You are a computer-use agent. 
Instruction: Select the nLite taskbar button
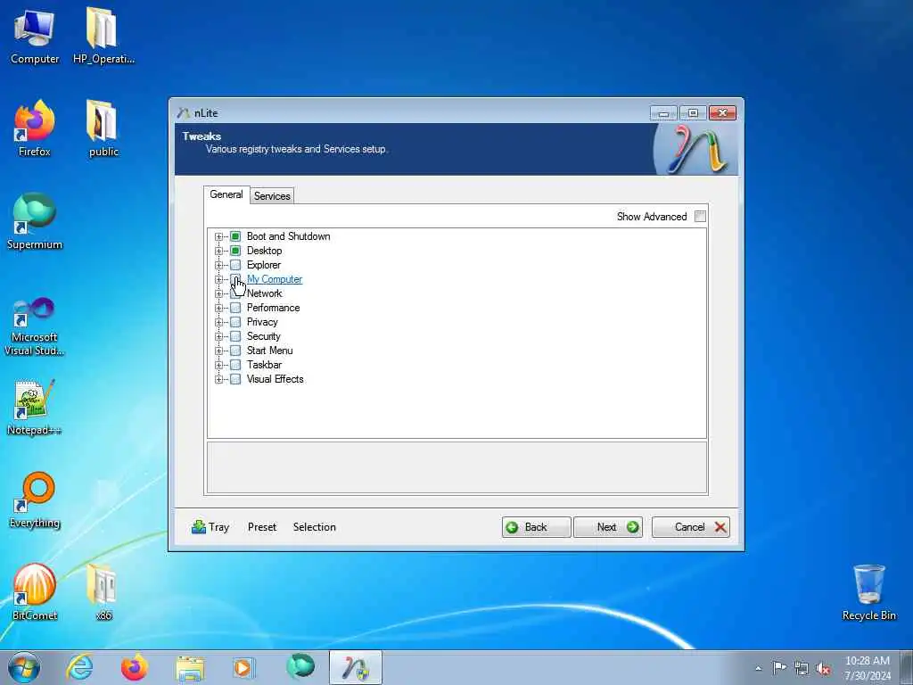(x=355, y=667)
